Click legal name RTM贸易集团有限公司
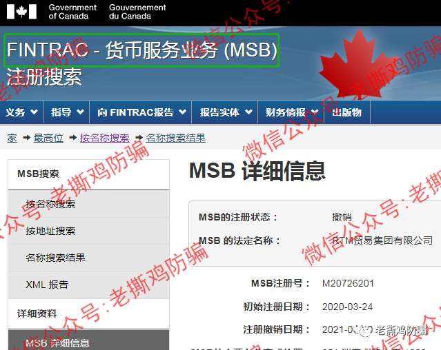The width and height of the screenshot is (441, 350). point(382,240)
